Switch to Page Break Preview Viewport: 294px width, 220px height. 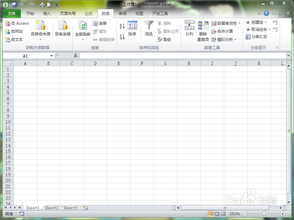pyautogui.click(x=223, y=214)
